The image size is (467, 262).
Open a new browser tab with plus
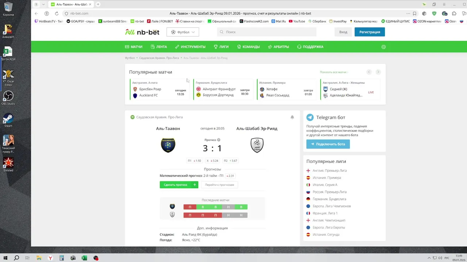pos(98,4)
